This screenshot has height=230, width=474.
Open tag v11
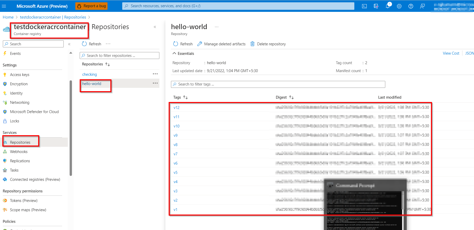[176, 117]
